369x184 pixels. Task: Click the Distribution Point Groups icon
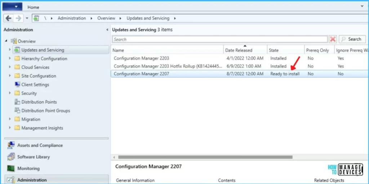click(x=17, y=110)
